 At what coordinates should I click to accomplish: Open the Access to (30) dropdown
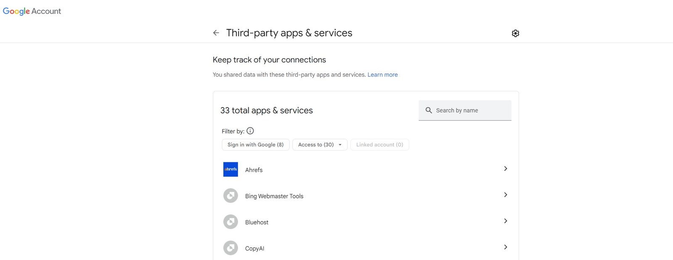(x=320, y=145)
